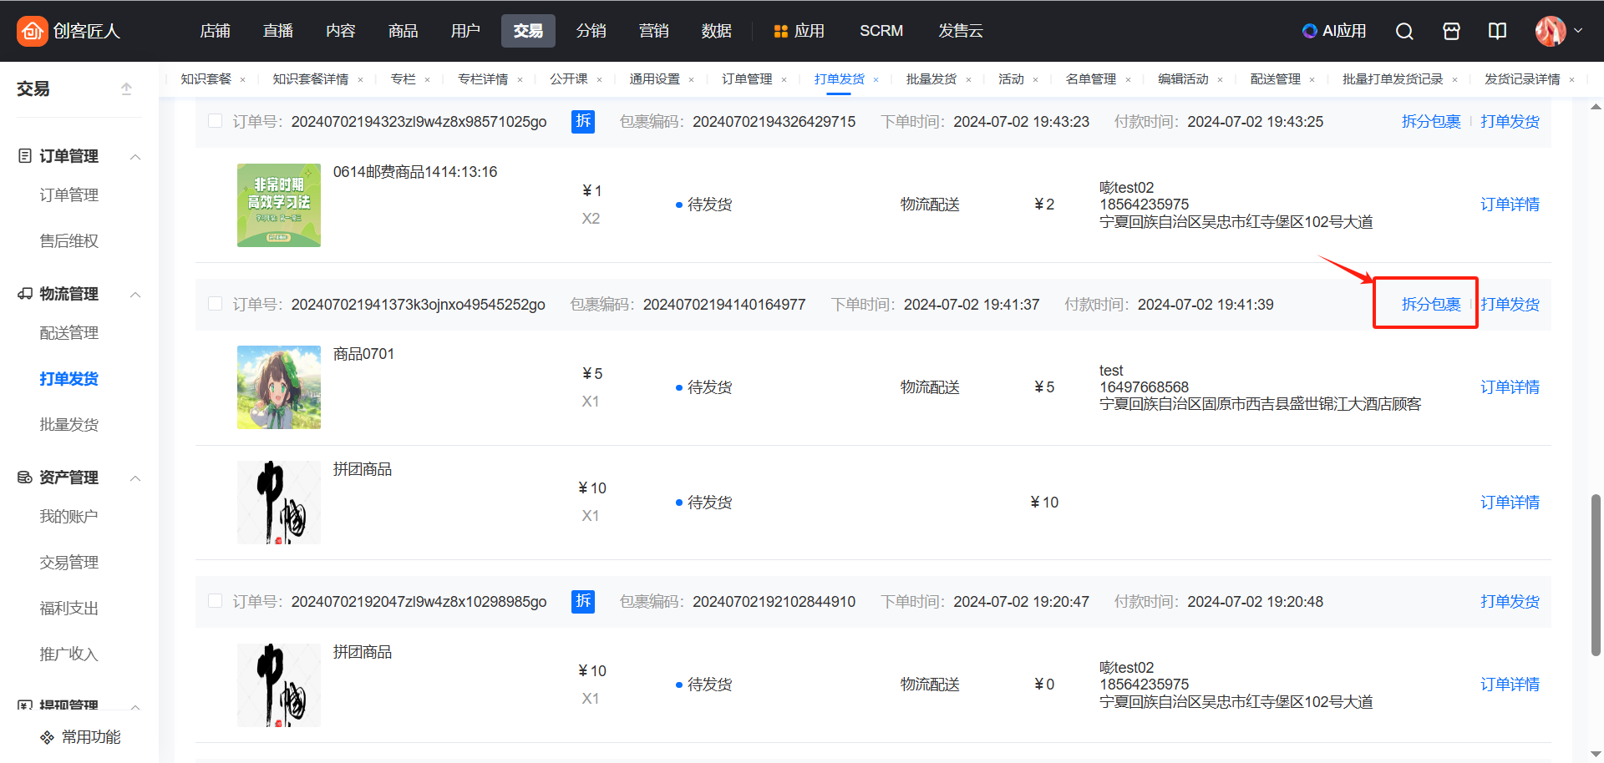This screenshot has width=1604, height=763.
Task: Collapse the 物流管理 sidebar group
Action: click(x=135, y=295)
